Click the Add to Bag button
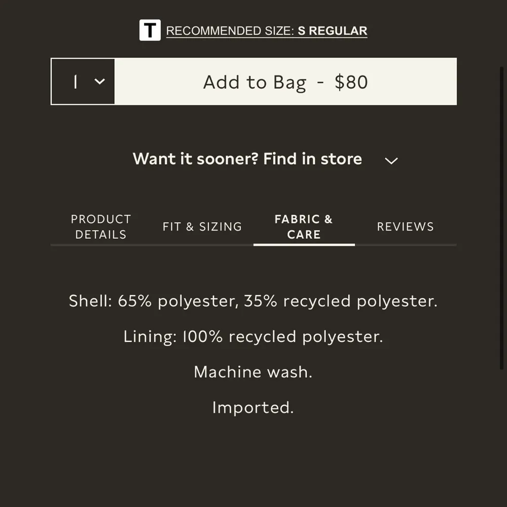 tap(285, 82)
